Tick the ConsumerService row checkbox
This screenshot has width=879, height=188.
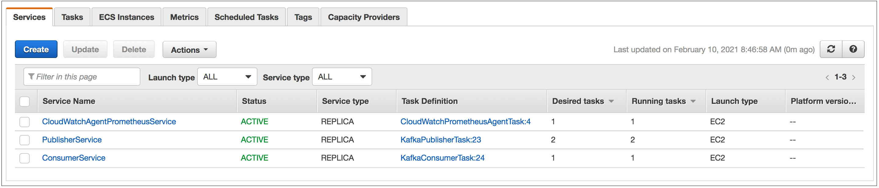click(24, 158)
